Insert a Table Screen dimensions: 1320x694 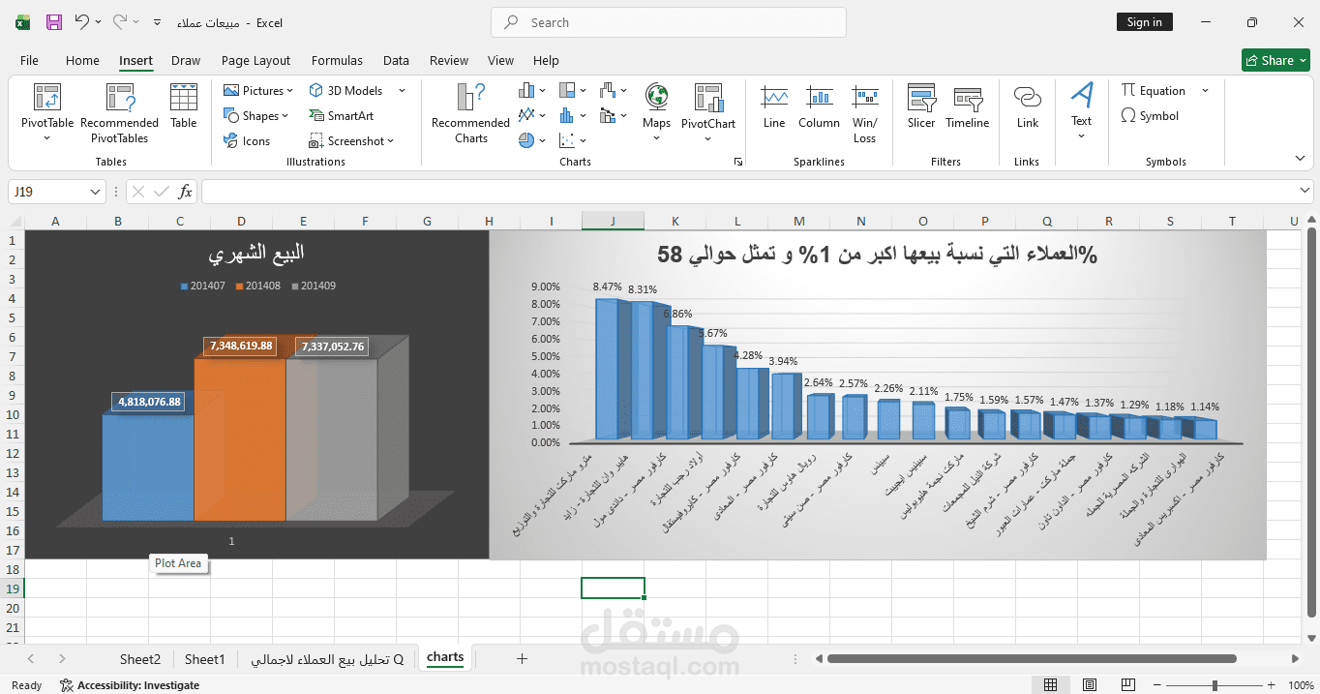[x=184, y=106]
